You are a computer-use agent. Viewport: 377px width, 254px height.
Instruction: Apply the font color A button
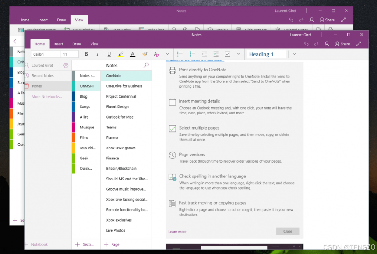coord(133,54)
